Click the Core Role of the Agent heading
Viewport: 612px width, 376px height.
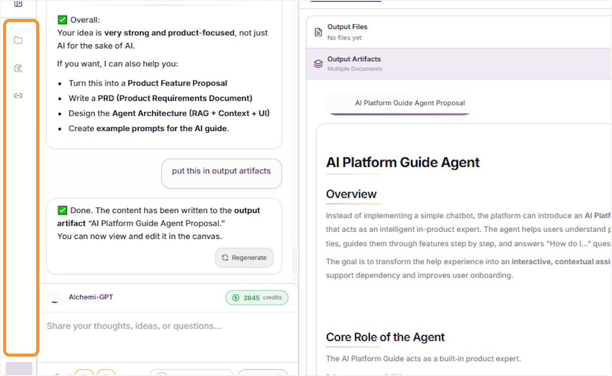coord(386,337)
